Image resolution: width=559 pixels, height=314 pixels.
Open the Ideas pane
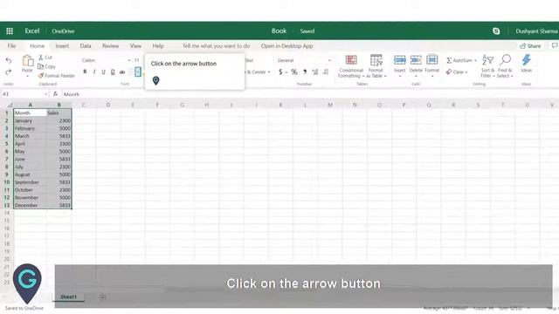(x=526, y=64)
